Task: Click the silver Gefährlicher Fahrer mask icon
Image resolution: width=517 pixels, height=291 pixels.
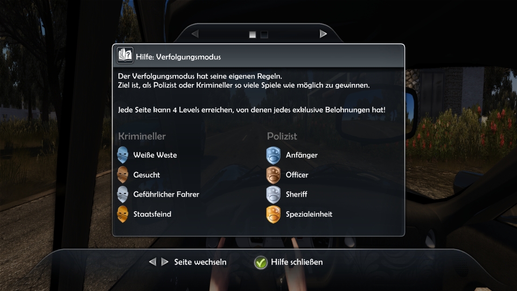Action: pos(122,195)
